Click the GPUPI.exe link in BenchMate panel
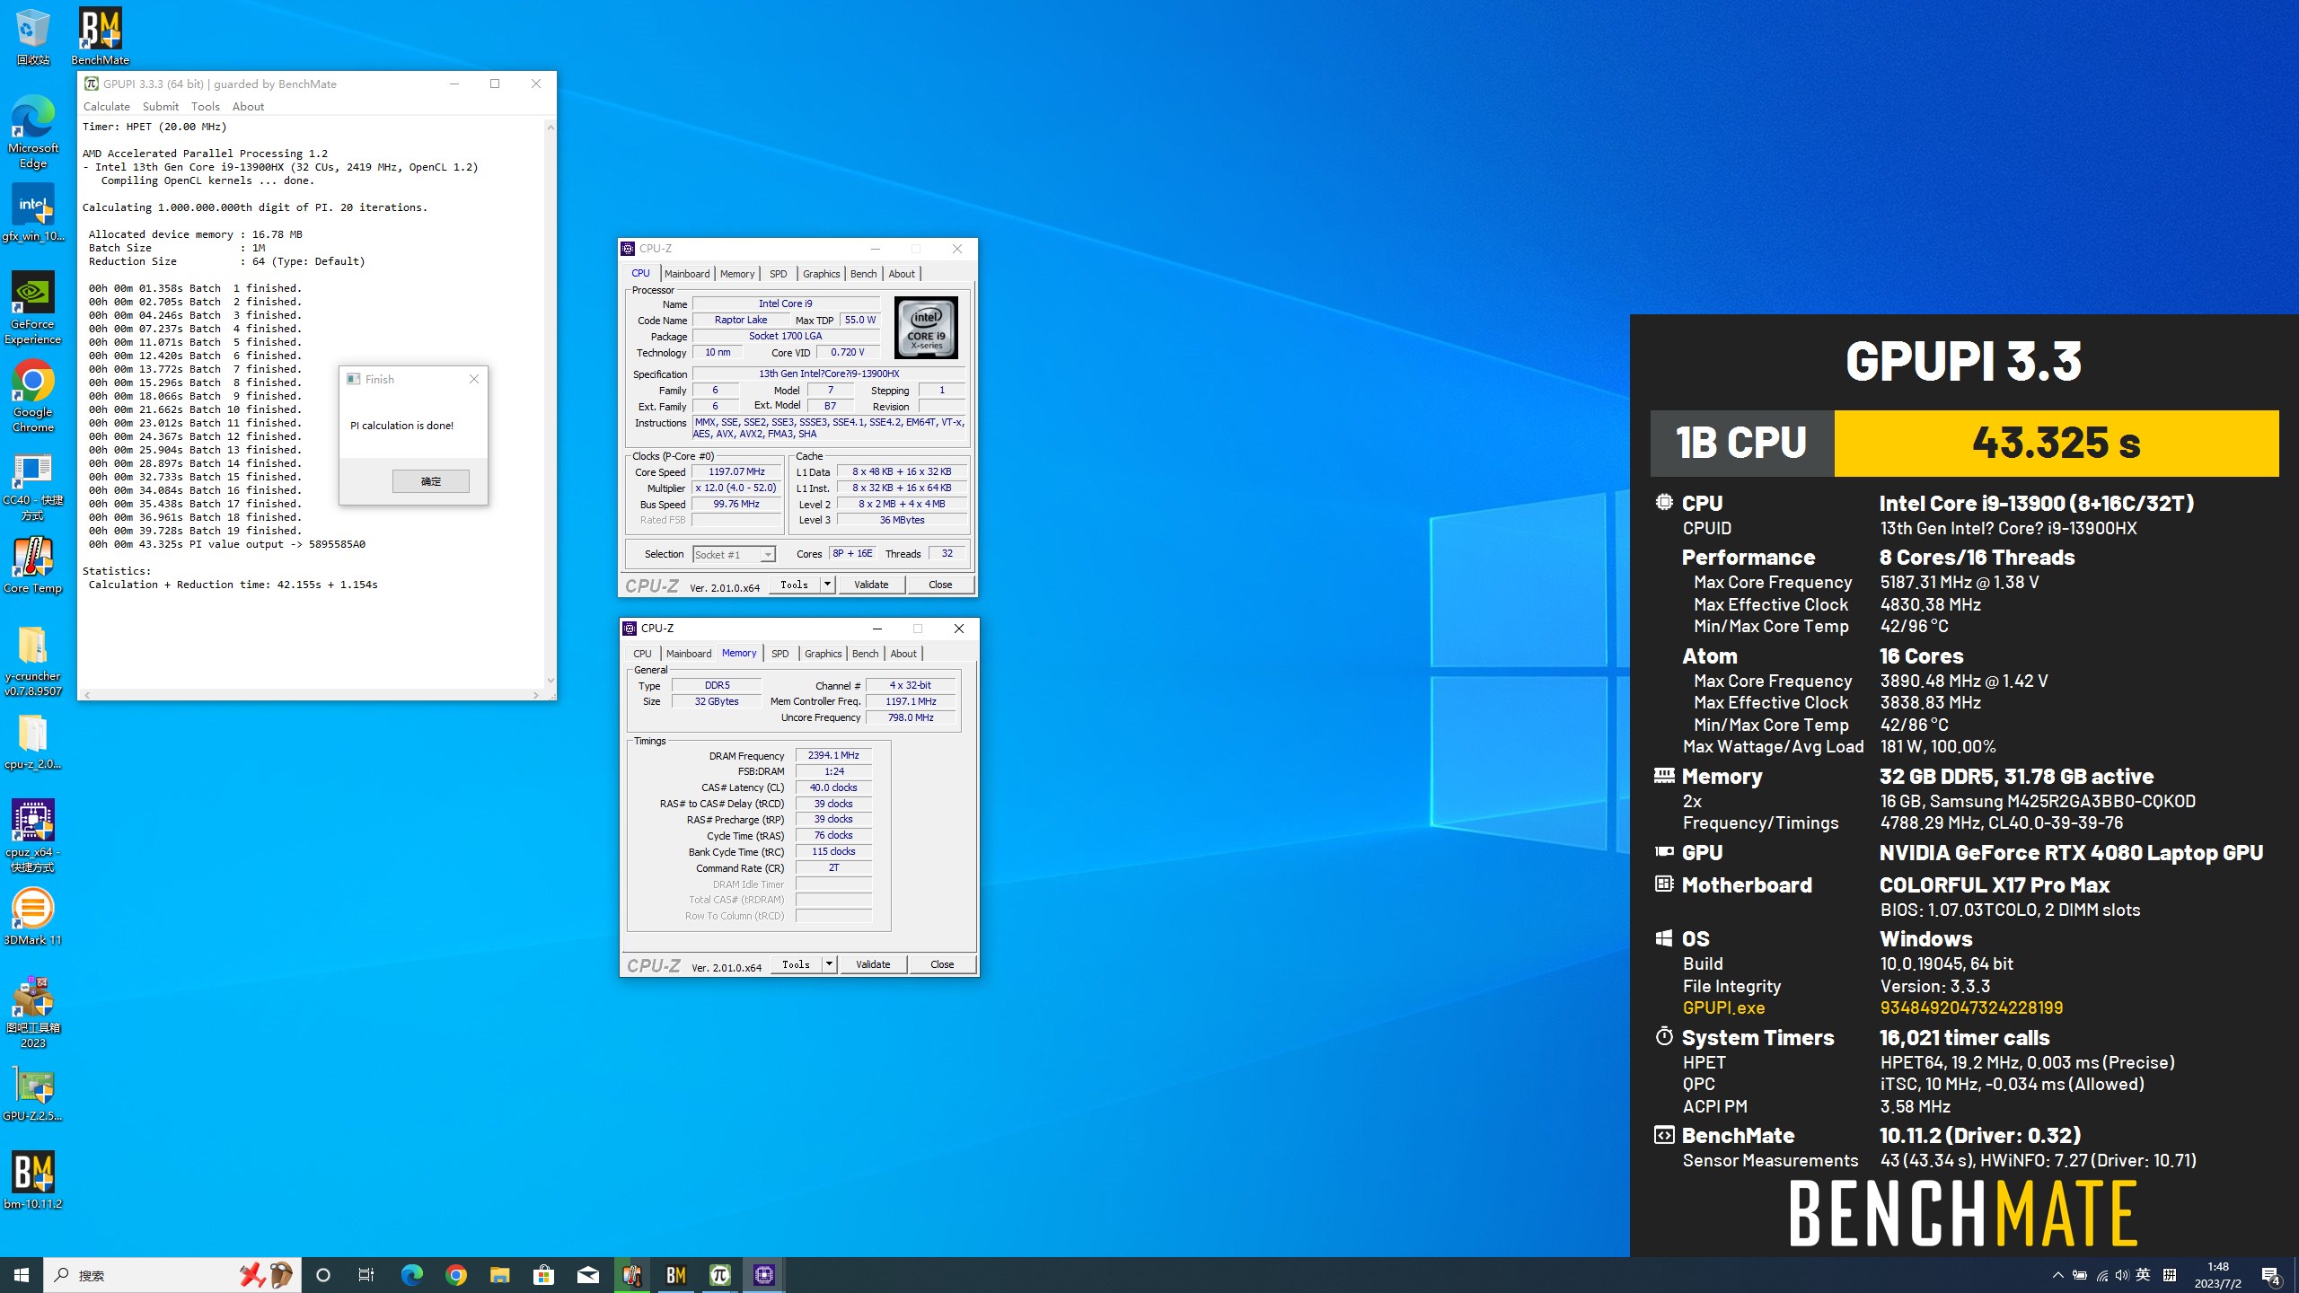The height and width of the screenshot is (1293, 2299). tap(1723, 1008)
